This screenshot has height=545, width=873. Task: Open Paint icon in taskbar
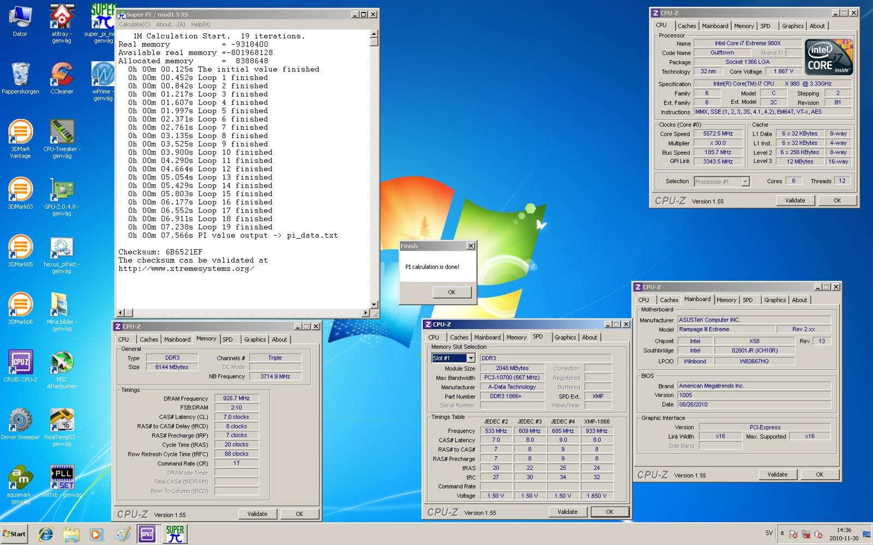point(122,534)
